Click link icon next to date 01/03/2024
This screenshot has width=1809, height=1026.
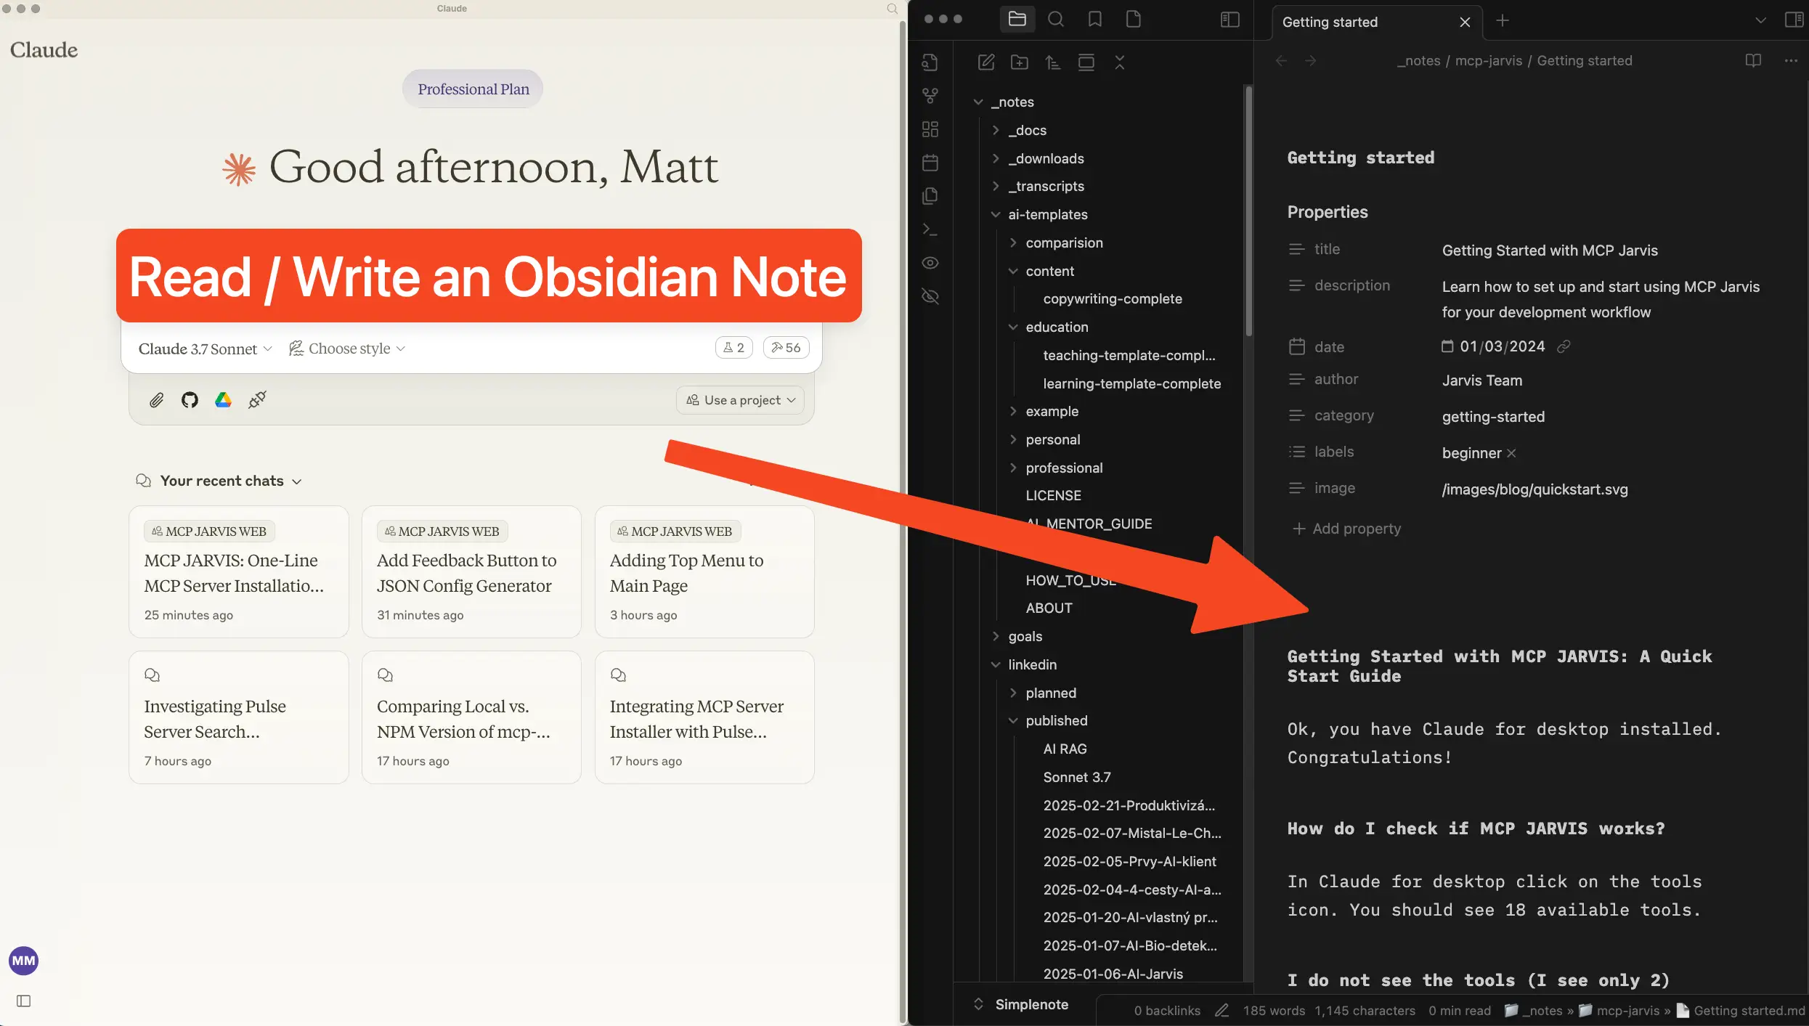1564,347
